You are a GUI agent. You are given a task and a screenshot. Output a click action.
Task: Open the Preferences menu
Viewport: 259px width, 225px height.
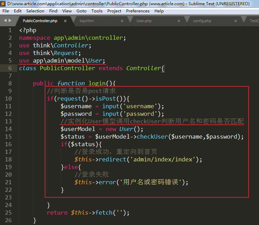(x=138, y=11)
